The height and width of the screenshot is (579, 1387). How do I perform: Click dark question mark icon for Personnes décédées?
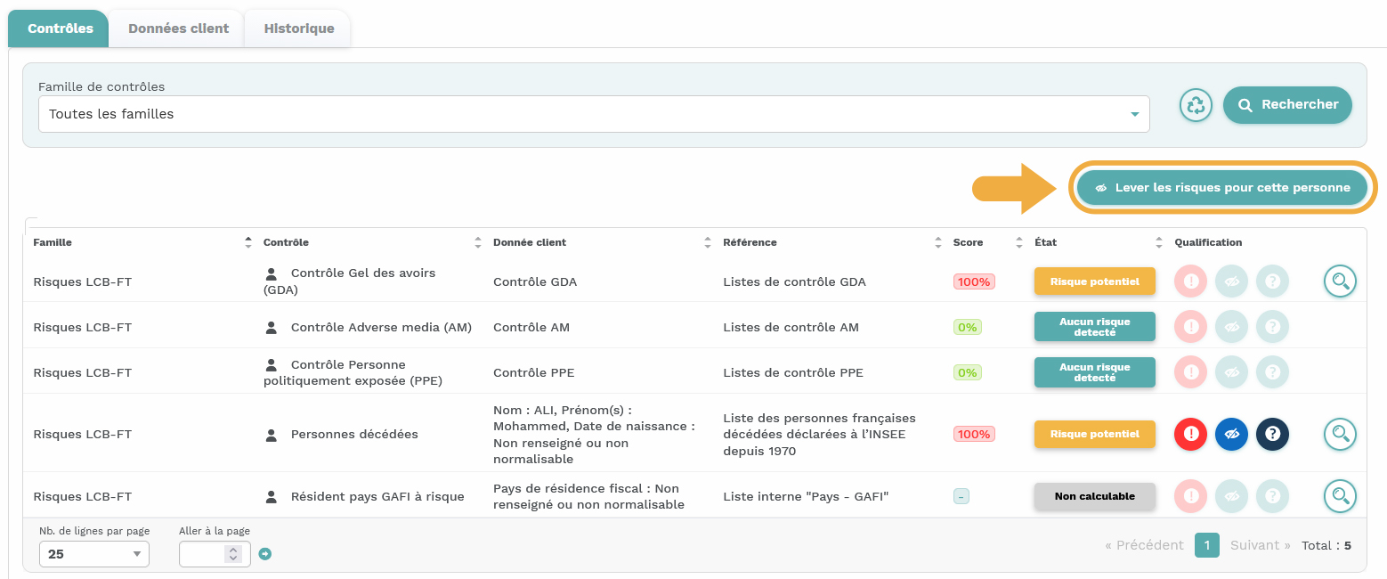click(1272, 434)
